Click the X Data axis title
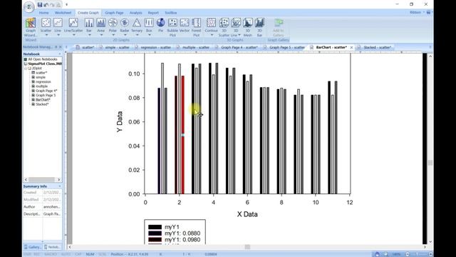Viewport: 456px width, 257px height. [x=247, y=214]
